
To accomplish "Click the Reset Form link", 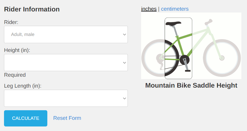I will pos(67,118).
